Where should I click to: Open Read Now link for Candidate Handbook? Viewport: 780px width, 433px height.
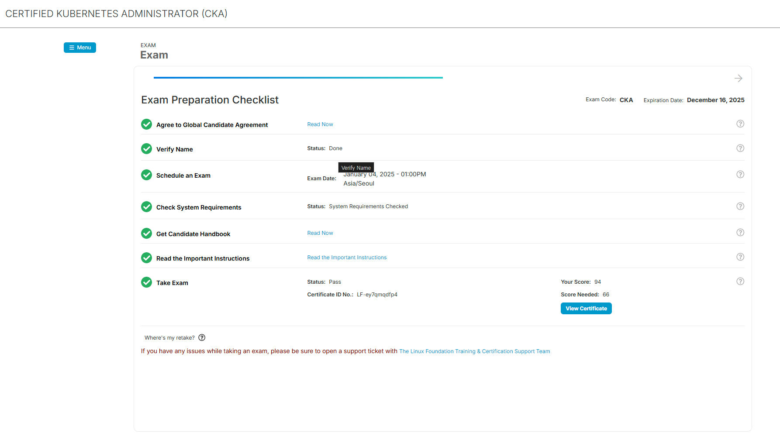point(320,233)
